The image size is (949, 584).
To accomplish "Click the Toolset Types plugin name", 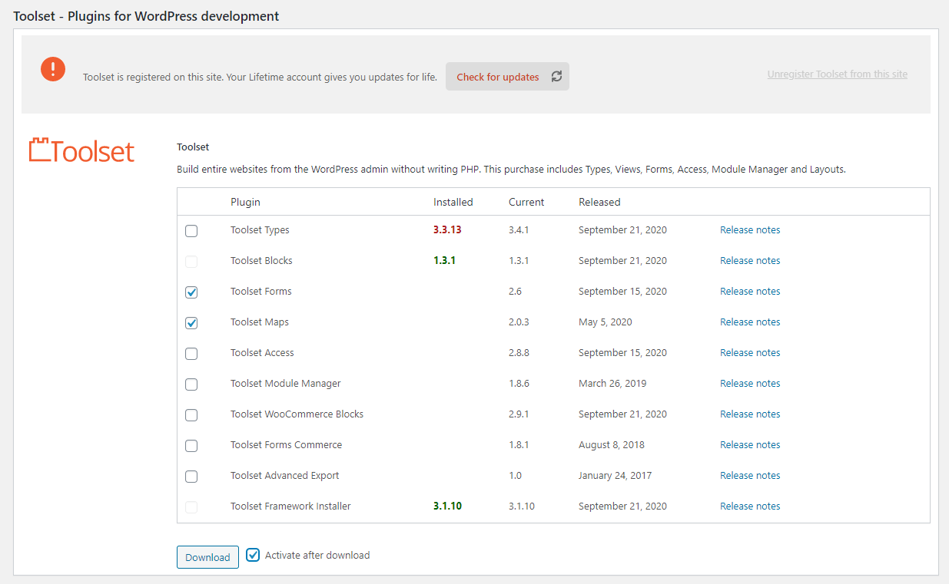I will [260, 230].
